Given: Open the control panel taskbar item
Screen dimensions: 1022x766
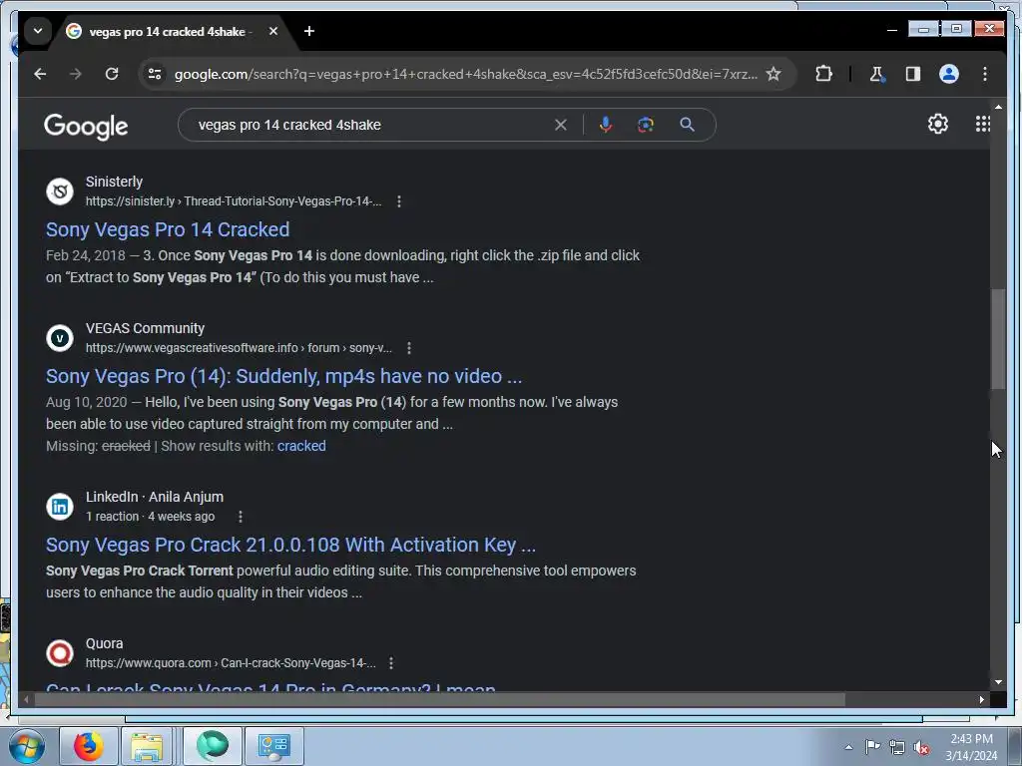Looking at the screenshot, I should point(273,746).
